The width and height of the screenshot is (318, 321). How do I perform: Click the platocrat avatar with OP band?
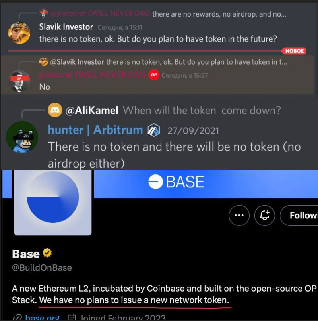(20, 81)
